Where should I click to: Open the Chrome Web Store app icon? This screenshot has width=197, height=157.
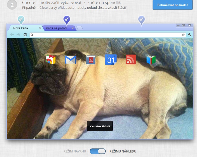click(x=51, y=59)
